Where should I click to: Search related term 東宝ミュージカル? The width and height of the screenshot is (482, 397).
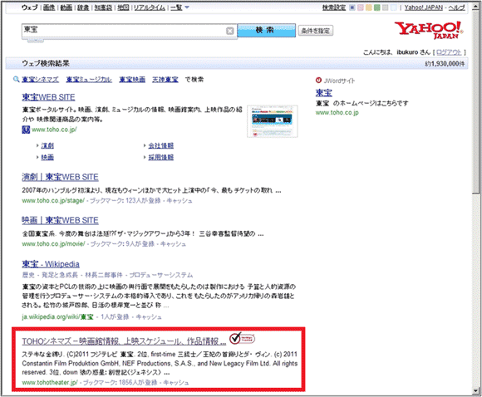click(x=89, y=79)
